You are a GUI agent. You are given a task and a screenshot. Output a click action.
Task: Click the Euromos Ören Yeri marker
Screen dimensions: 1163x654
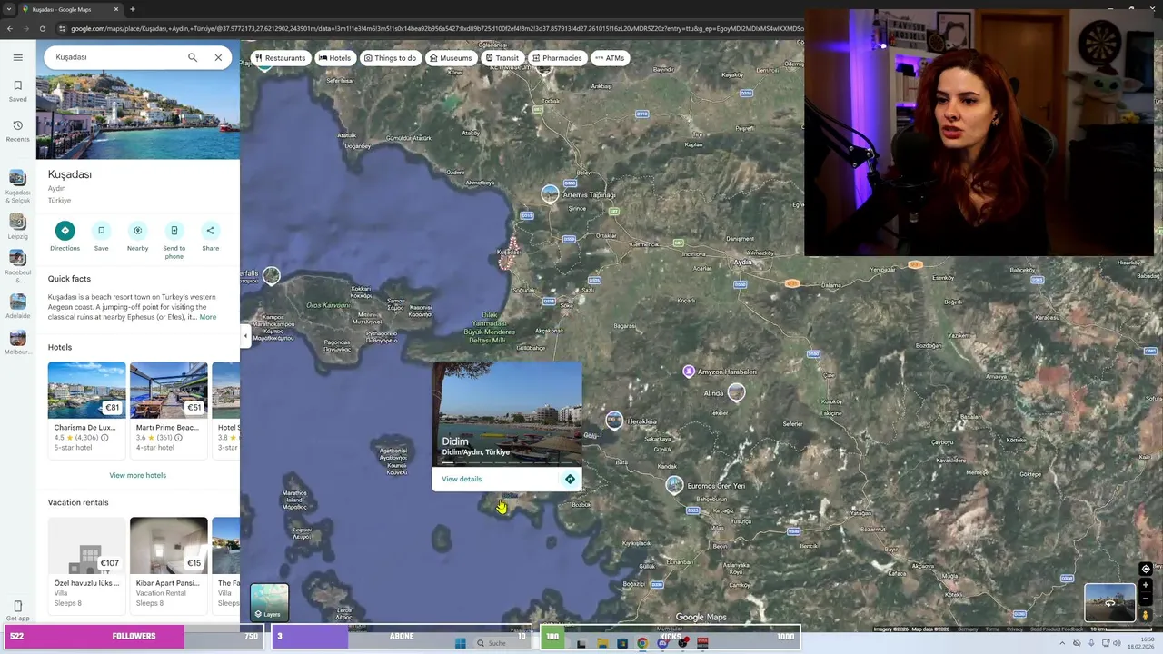[x=674, y=485]
